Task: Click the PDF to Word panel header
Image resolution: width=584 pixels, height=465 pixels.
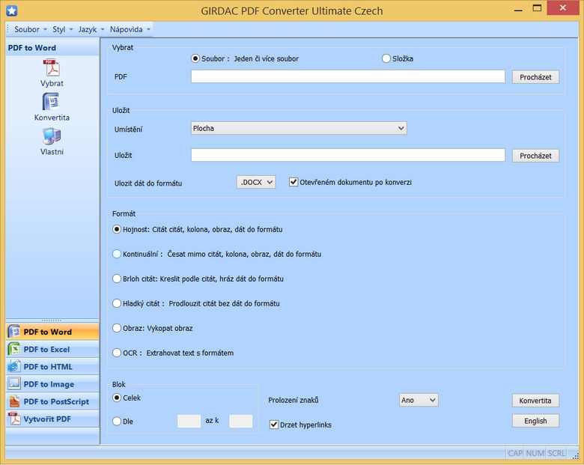Action: pos(52,48)
